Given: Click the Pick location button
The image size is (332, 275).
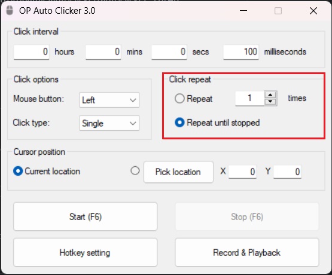Looking at the screenshot, I should (x=178, y=172).
